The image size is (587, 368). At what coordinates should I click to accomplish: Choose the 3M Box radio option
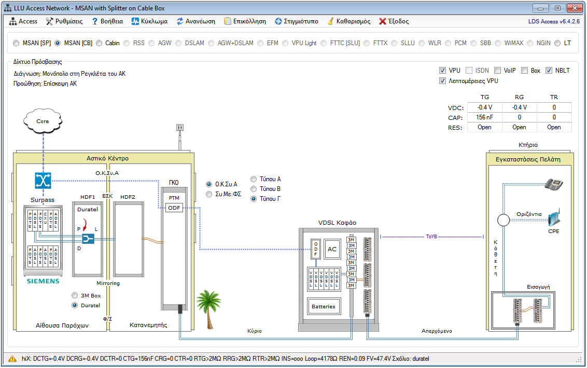coord(75,295)
